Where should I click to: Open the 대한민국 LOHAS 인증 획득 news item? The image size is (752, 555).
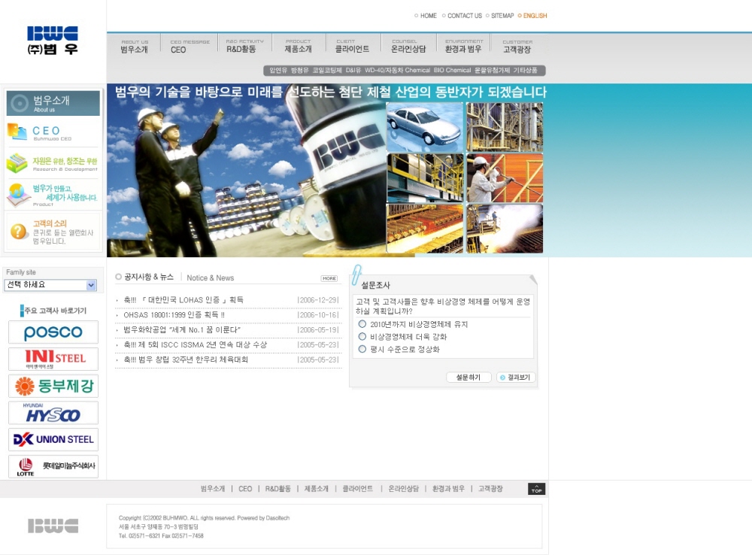tap(183, 300)
